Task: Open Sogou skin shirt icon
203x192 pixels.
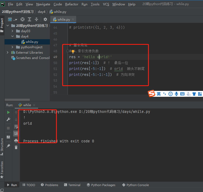Action: [x=194, y=94]
